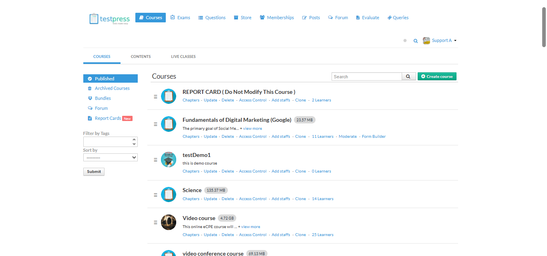Click the search magnifier icon beside Support A
547x256 pixels.
416,41
